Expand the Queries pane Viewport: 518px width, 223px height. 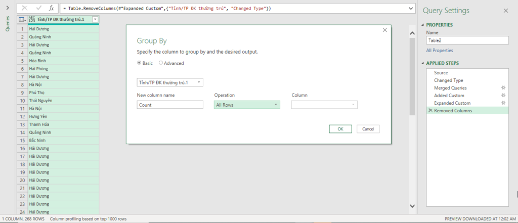pyautogui.click(x=7, y=8)
